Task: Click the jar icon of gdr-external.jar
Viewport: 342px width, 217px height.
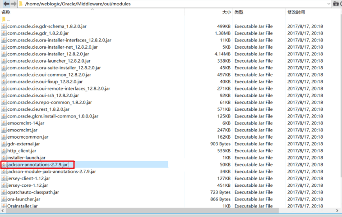Action: pyautogui.click(x=4, y=144)
